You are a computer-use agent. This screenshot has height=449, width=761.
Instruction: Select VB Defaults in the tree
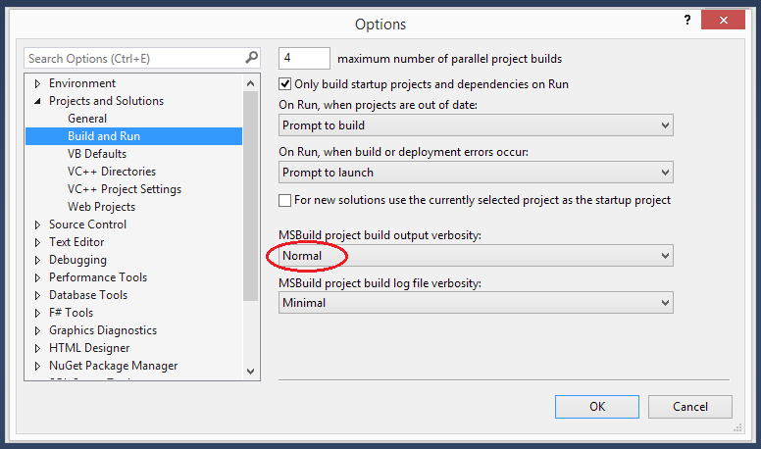(96, 154)
